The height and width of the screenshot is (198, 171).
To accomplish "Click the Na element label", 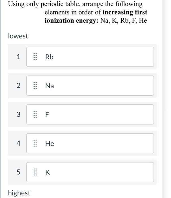I will click(x=50, y=86).
